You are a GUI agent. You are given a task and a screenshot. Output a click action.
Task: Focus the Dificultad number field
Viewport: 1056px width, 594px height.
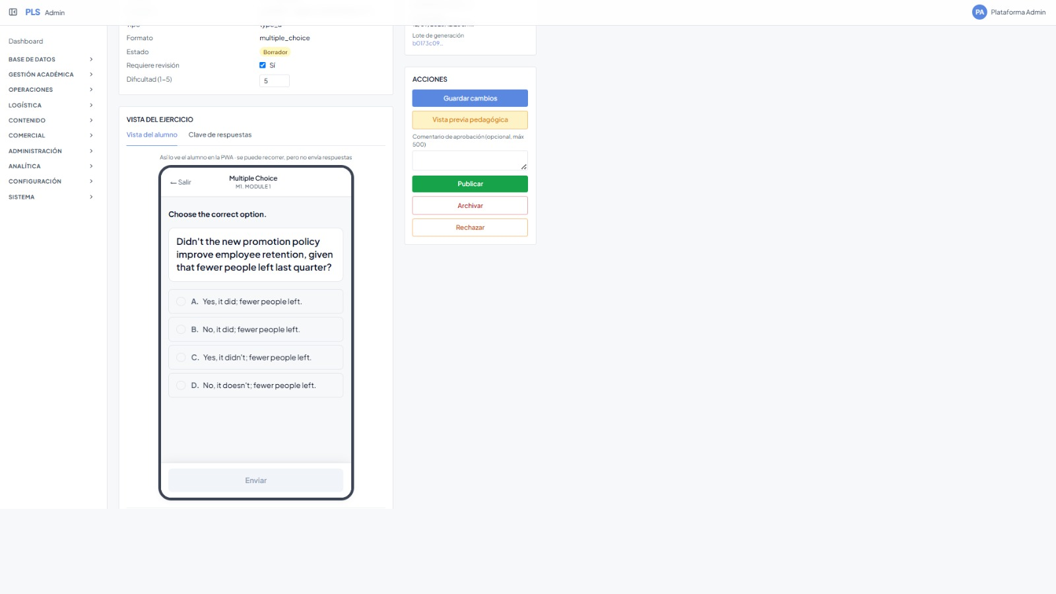point(275,81)
